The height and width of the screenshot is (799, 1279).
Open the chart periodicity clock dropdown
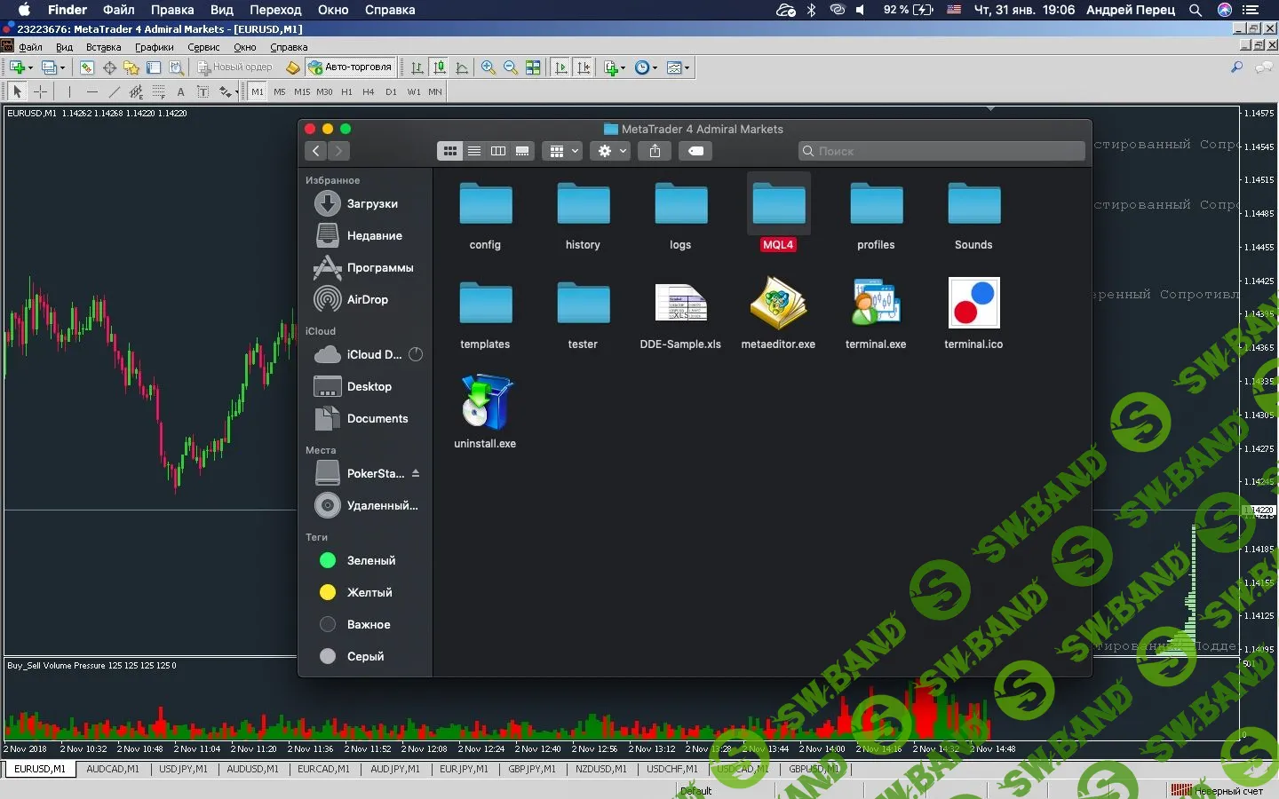coord(646,67)
